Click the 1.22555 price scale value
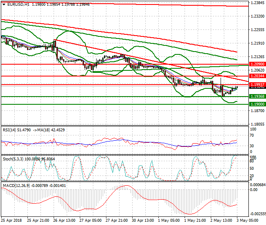This screenshot has width=266, height=225. [x=257, y=30]
